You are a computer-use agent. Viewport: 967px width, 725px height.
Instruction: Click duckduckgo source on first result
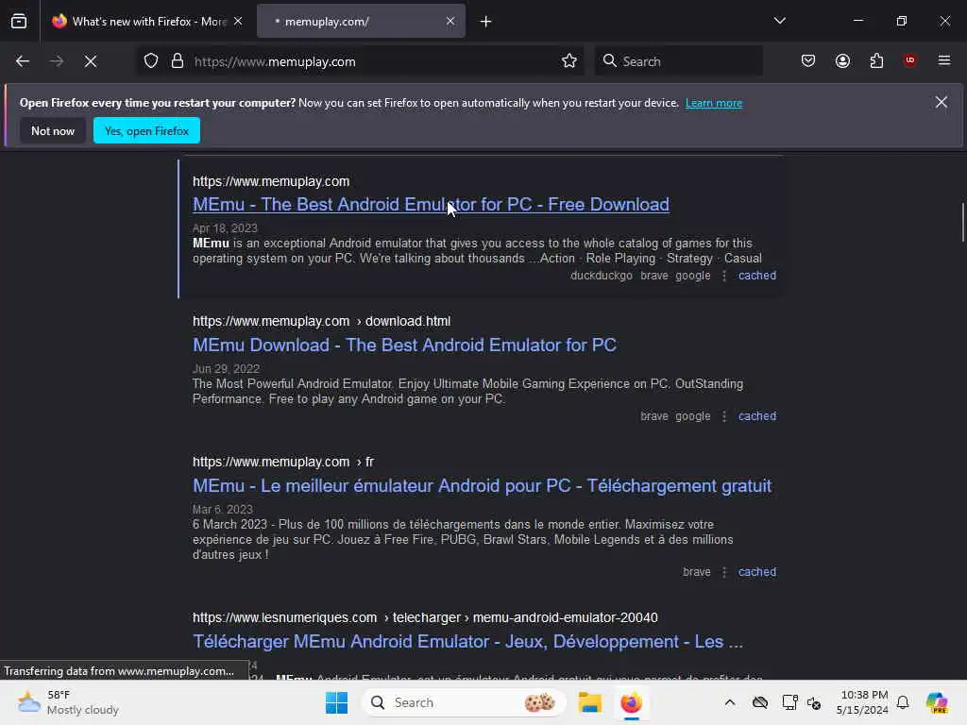point(602,276)
